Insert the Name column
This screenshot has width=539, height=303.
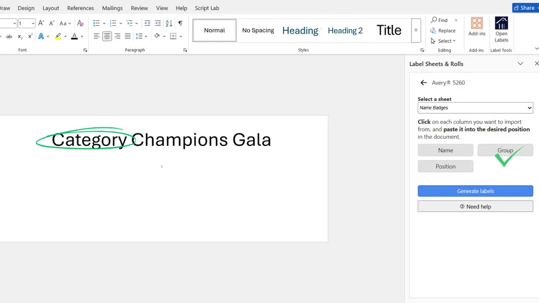tap(445, 150)
